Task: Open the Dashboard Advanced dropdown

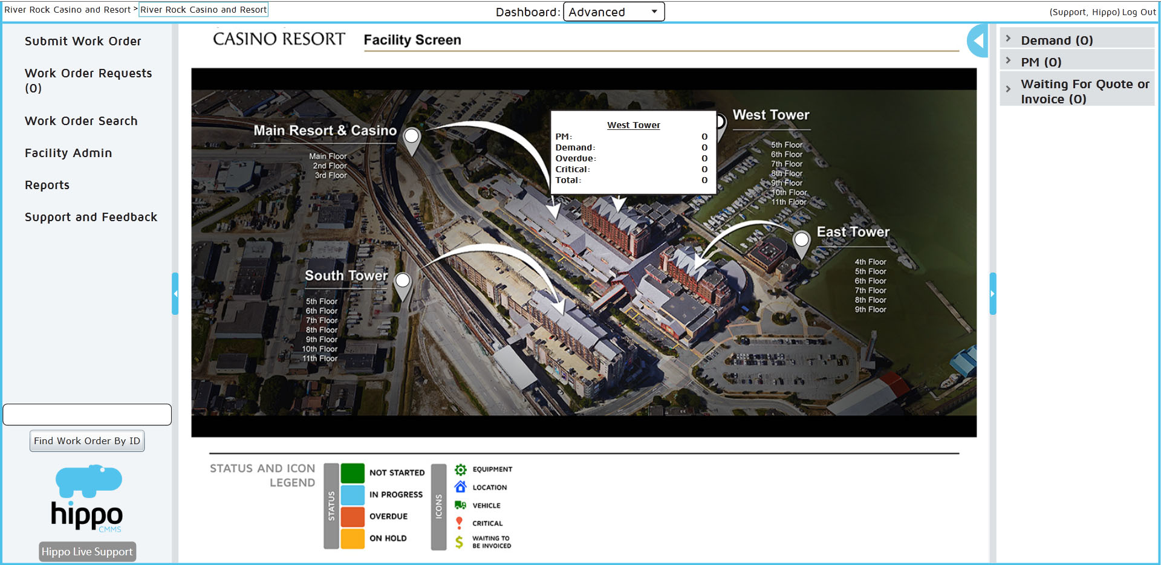Action: pos(614,12)
